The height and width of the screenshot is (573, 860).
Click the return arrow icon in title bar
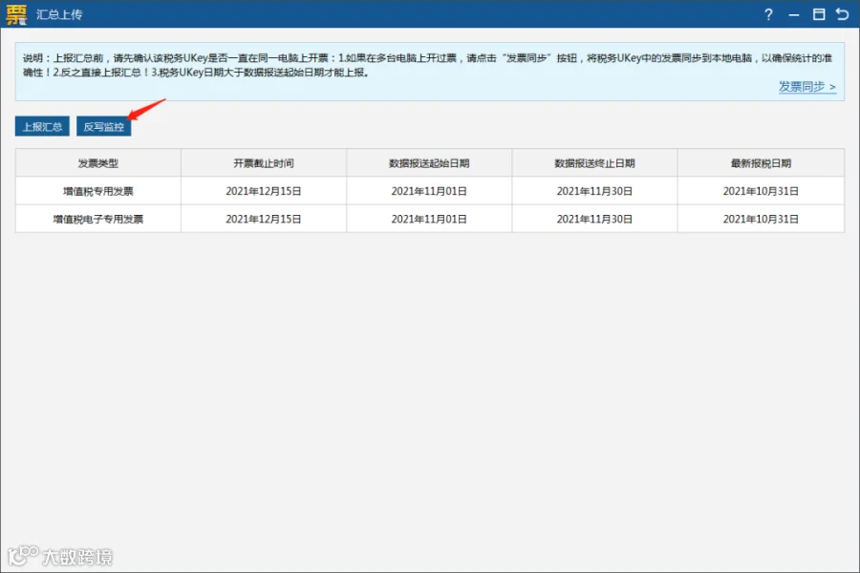(843, 14)
